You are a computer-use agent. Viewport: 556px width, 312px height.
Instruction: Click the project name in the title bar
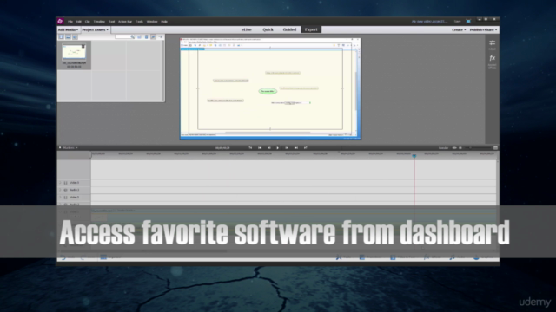[x=429, y=21]
